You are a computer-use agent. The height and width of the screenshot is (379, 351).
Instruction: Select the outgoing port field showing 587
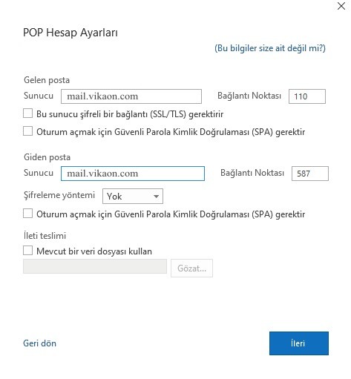click(x=310, y=174)
